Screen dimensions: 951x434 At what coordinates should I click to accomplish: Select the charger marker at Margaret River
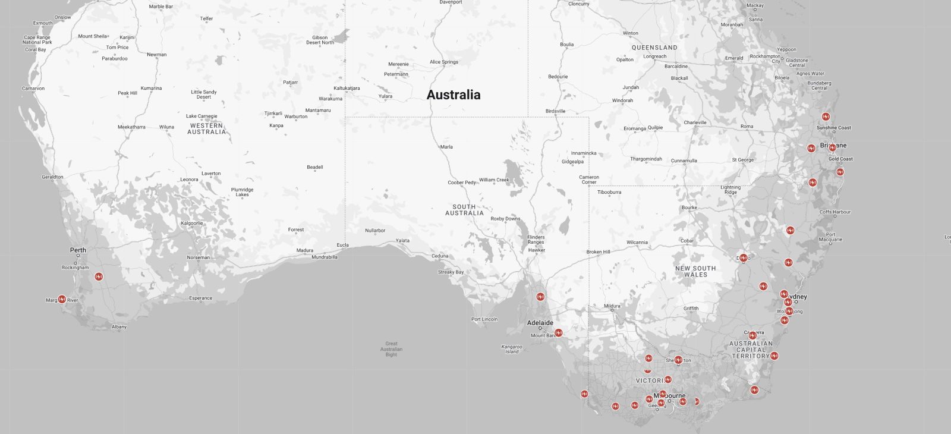(x=62, y=300)
